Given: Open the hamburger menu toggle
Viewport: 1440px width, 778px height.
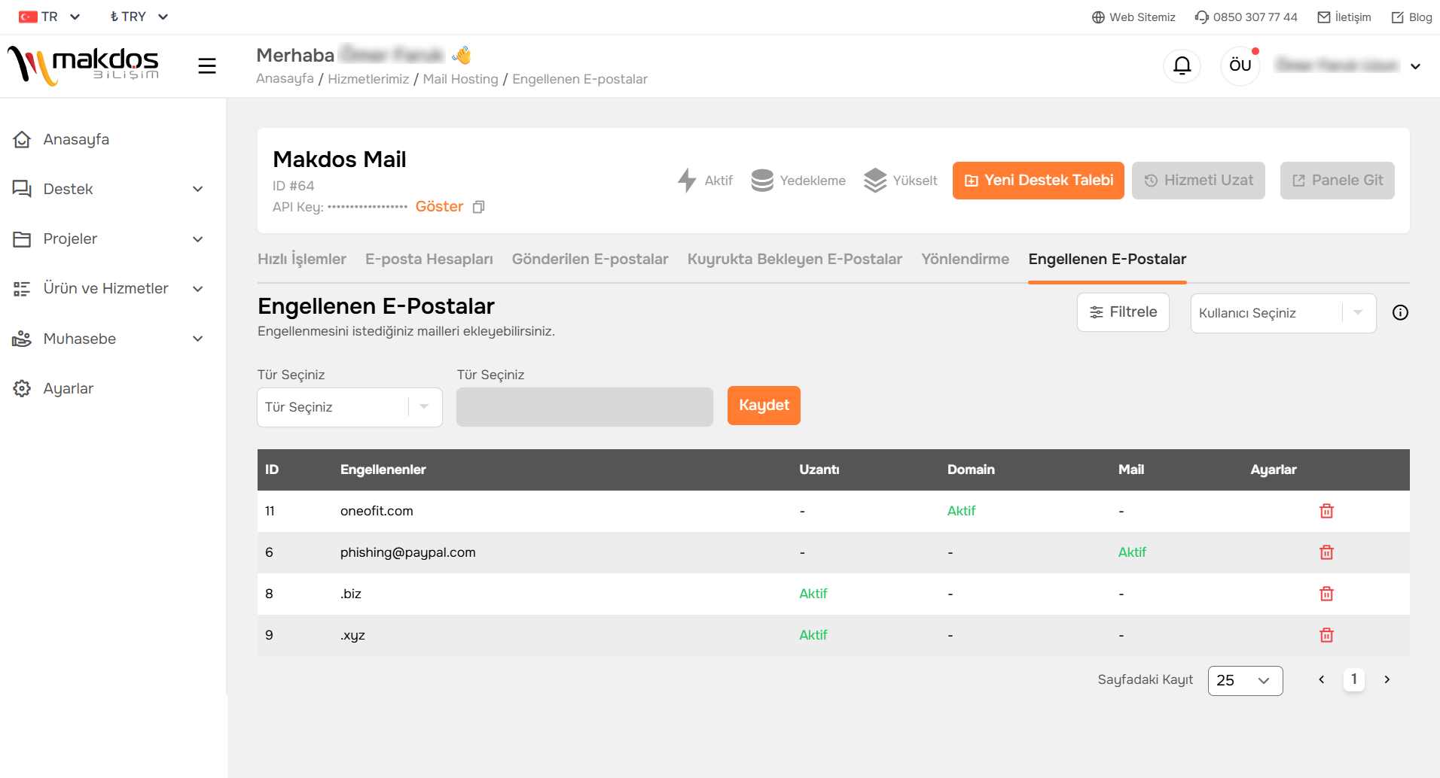Looking at the screenshot, I should pyautogui.click(x=207, y=66).
